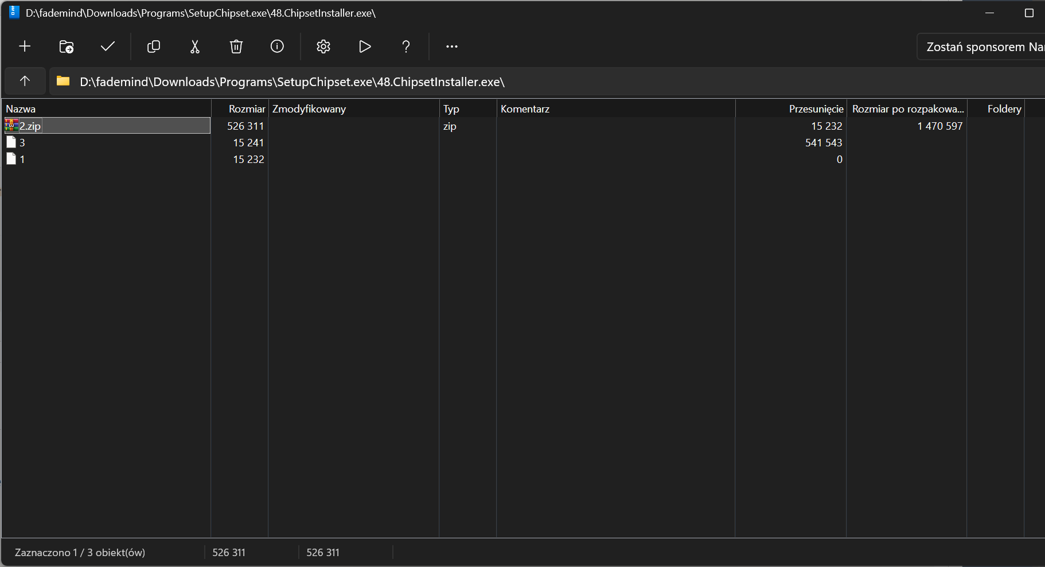1045x567 pixels.
Task: Click the offset value 541 543
Action: tap(824, 142)
